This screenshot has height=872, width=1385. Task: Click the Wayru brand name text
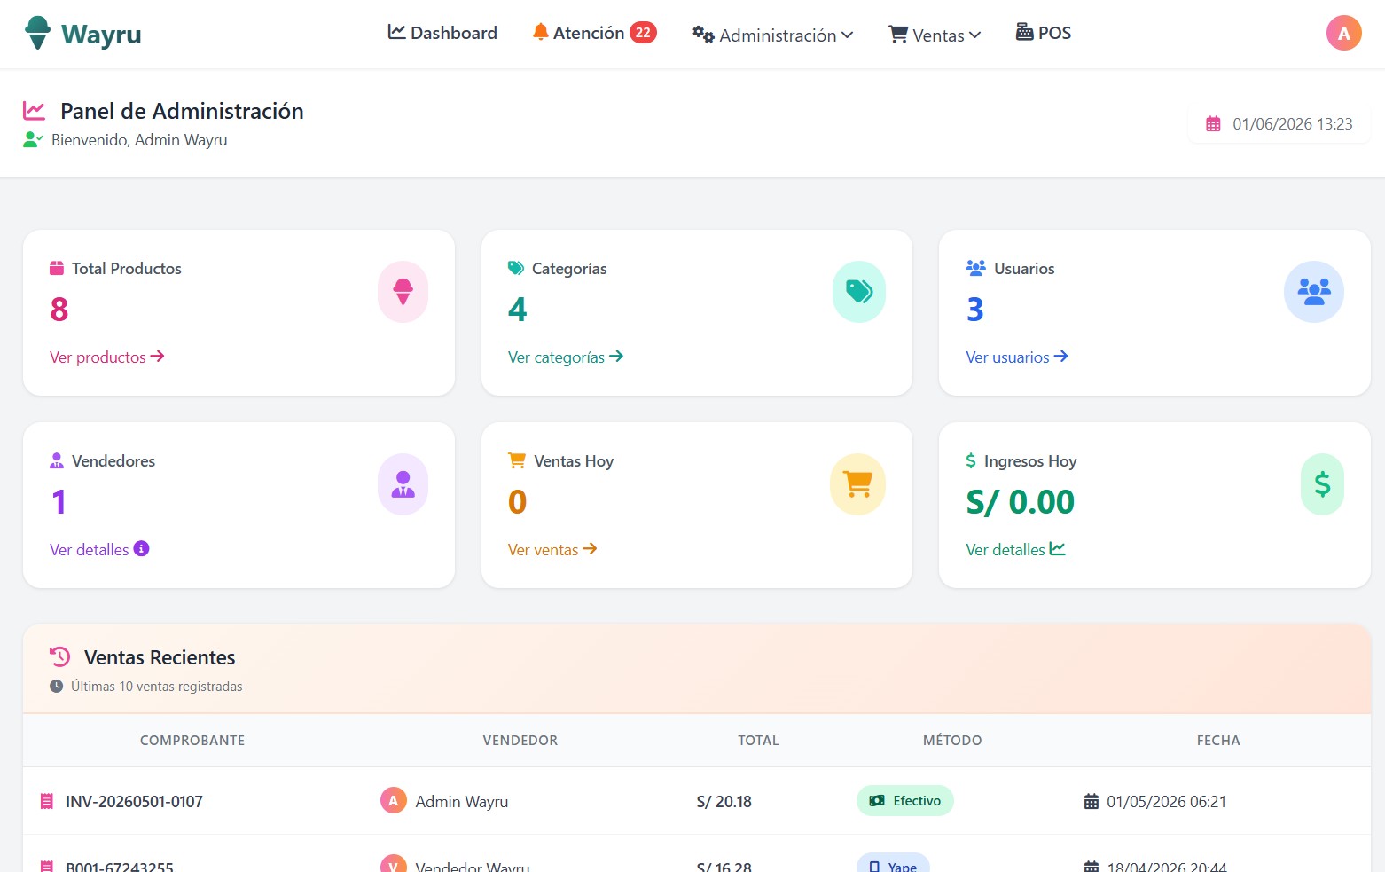point(101,34)
